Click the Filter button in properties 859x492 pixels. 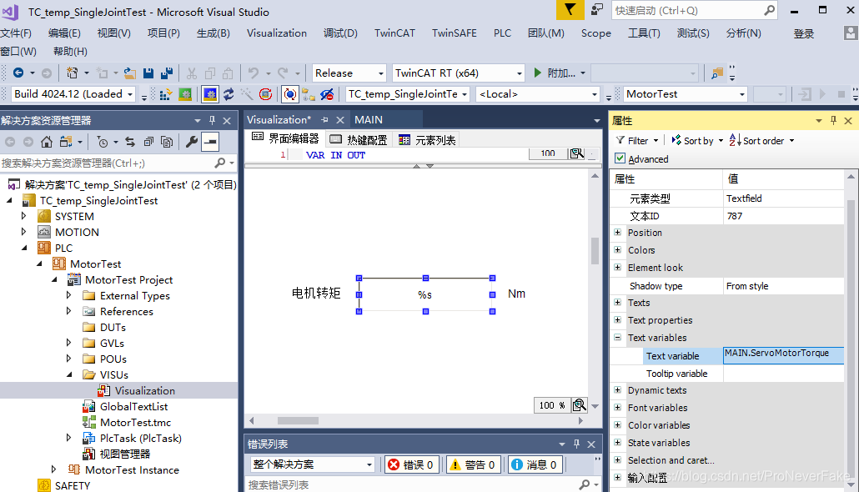click(x=637, y=140)
